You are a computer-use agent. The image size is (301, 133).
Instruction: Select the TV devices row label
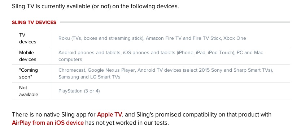tap(28, 38)
